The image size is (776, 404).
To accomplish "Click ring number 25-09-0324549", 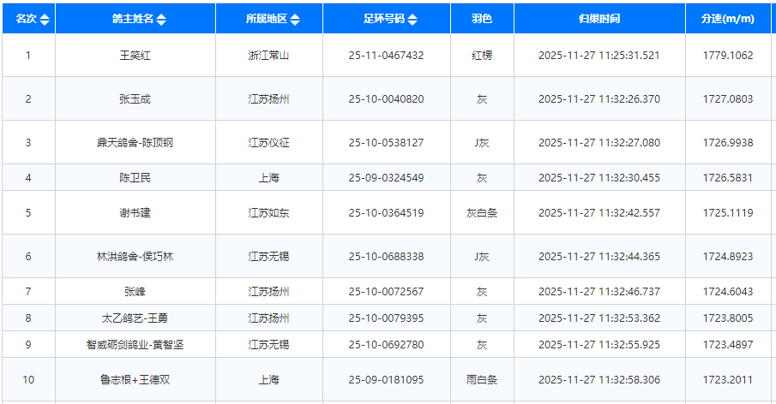I will tap(386, 178).
